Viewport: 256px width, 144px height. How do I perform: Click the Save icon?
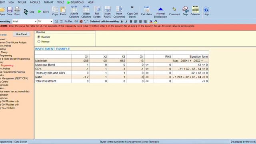pyautogui.click(x=10, y=11)
